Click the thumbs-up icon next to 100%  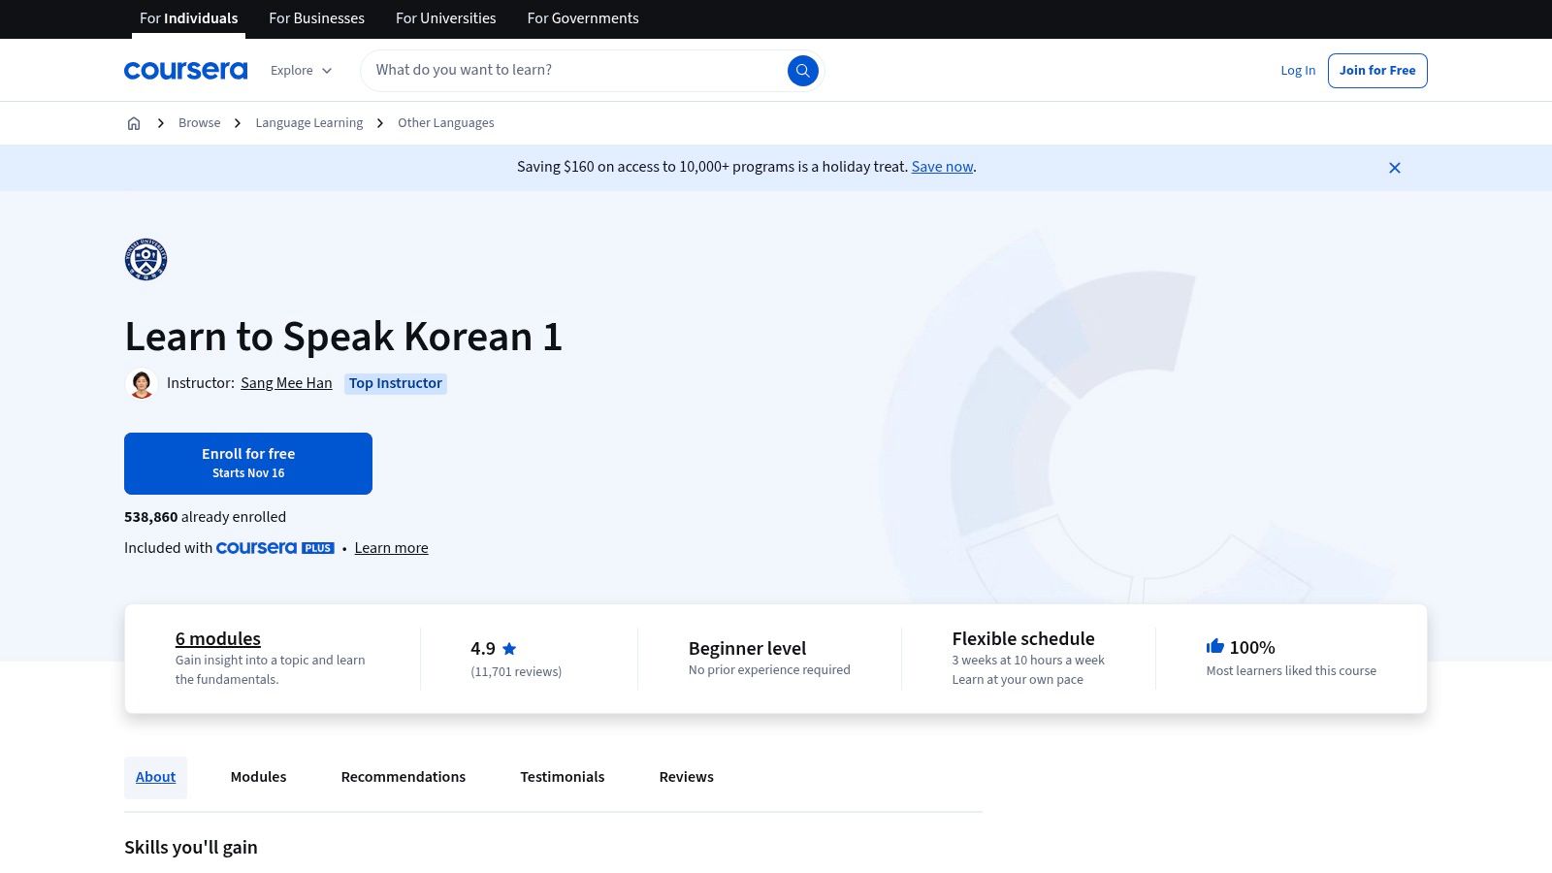[1214, 646]
